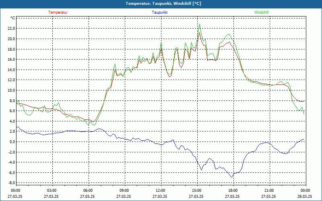
Task: Click the 15:00 time axis label
Action: click(197, 191)
